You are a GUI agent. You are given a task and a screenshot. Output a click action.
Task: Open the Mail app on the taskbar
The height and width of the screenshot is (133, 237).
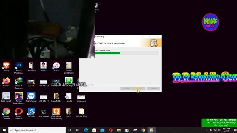coord(102,130)
